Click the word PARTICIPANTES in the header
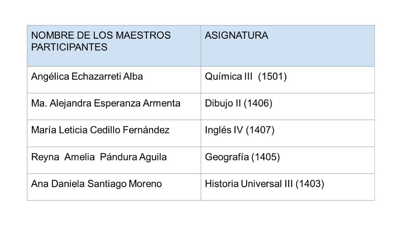 click(69, 47)
